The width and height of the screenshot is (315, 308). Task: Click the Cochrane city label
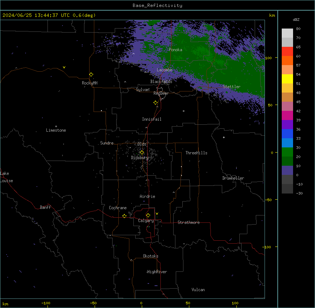(x=118, y=208)
